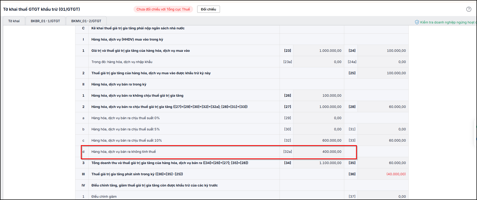
Task: Open the help question mark icon
Action: click(x=469, y=9)
